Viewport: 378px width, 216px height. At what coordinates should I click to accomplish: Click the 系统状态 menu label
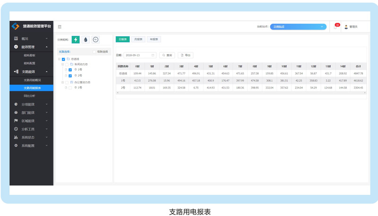(28, 137)
